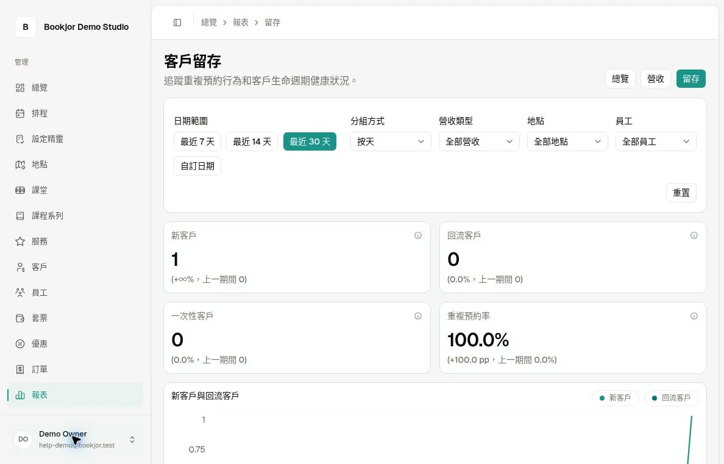Choose 自訂日期 date range
Image resolution: width=724 pixels, height=464 pixels.
(197, 166)
